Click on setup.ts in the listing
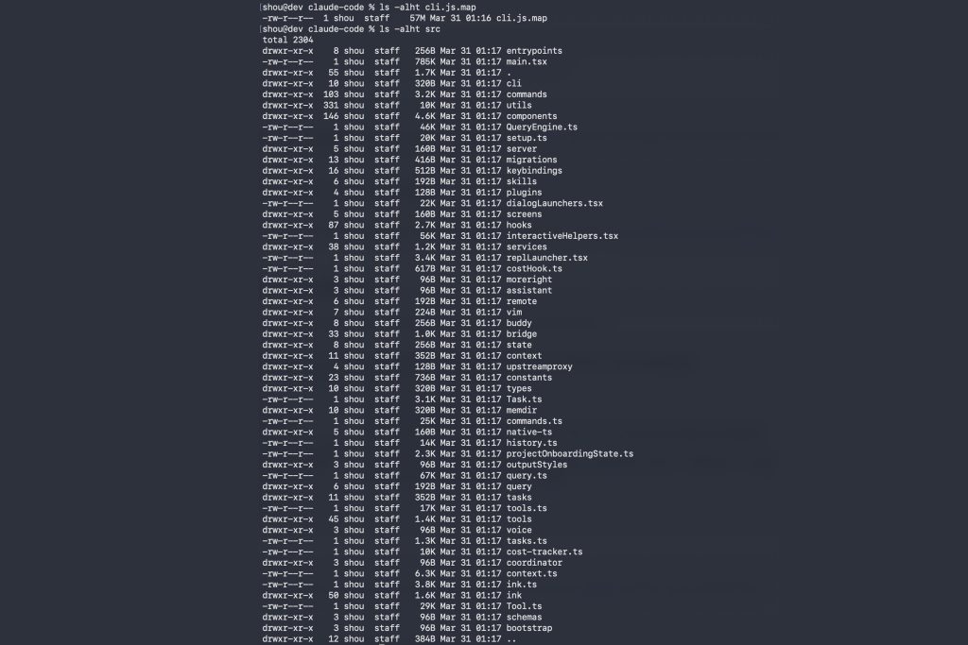 coord(527,138)
